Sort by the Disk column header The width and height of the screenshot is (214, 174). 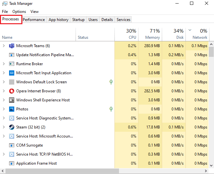pos(174,35)
